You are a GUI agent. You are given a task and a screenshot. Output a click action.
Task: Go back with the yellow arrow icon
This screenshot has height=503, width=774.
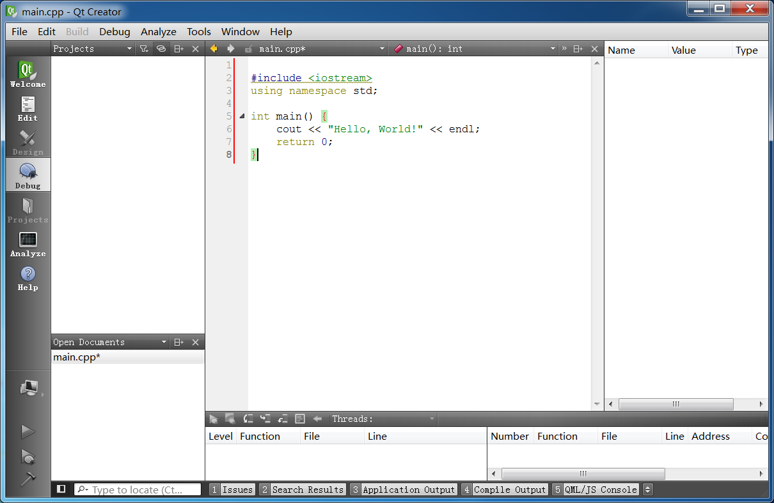point(214,49)
